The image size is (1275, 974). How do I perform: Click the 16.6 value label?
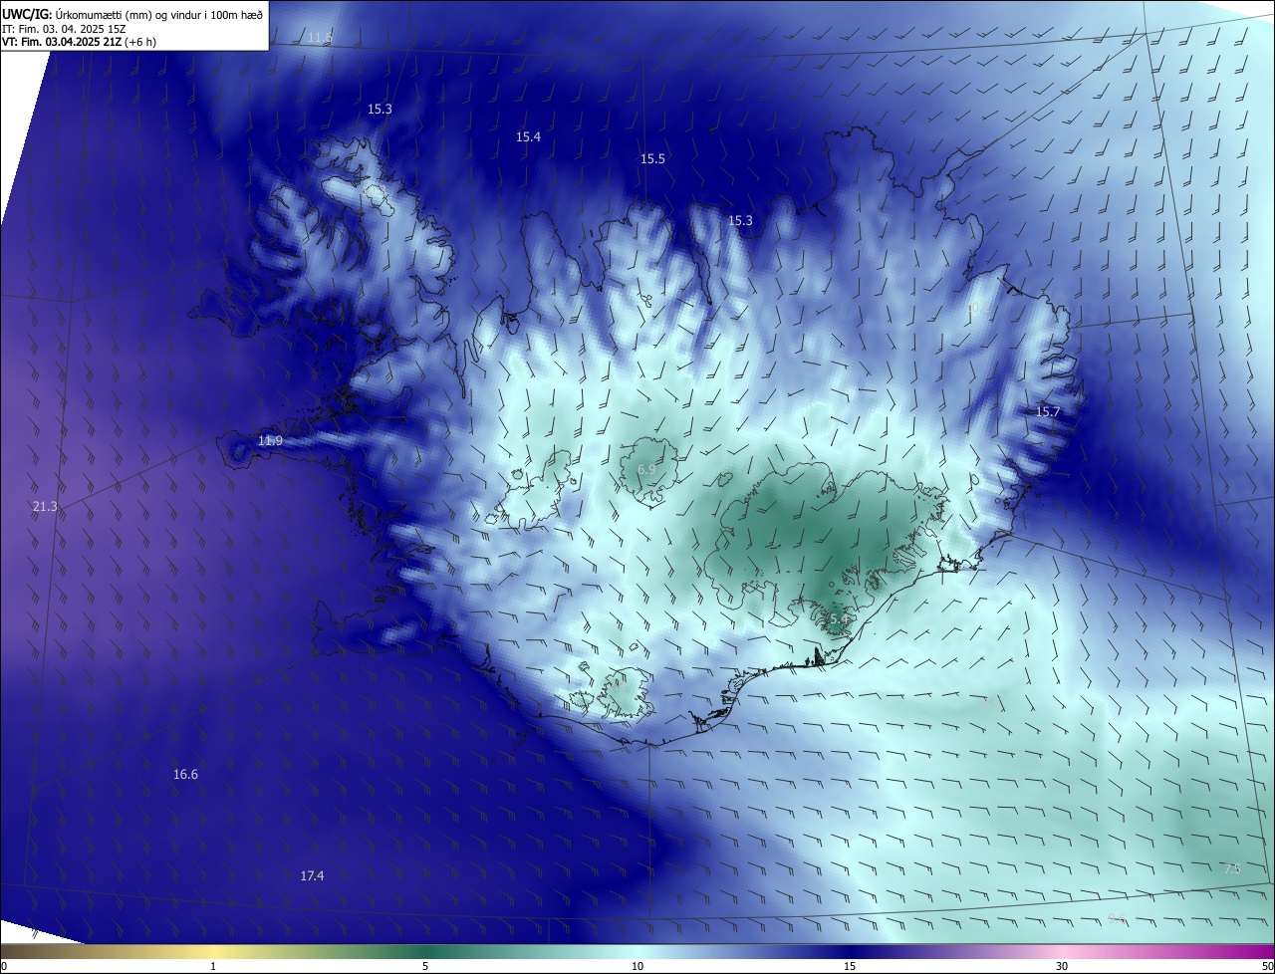click(x=185, y=775)
